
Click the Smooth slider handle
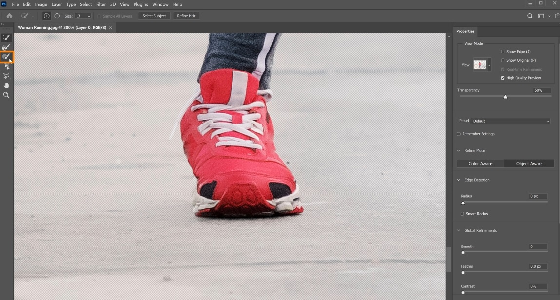pos(463,252)
